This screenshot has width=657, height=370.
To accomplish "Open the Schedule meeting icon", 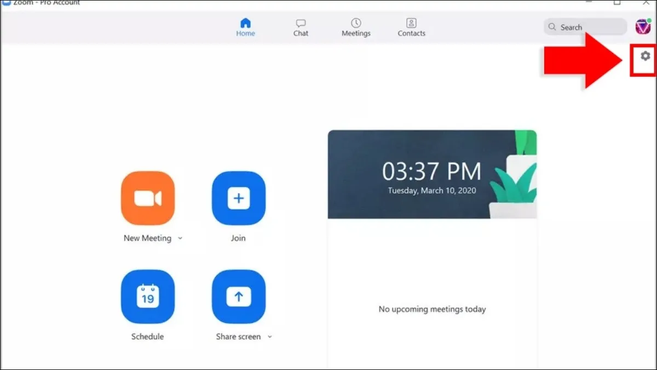I will click(148, 297).
